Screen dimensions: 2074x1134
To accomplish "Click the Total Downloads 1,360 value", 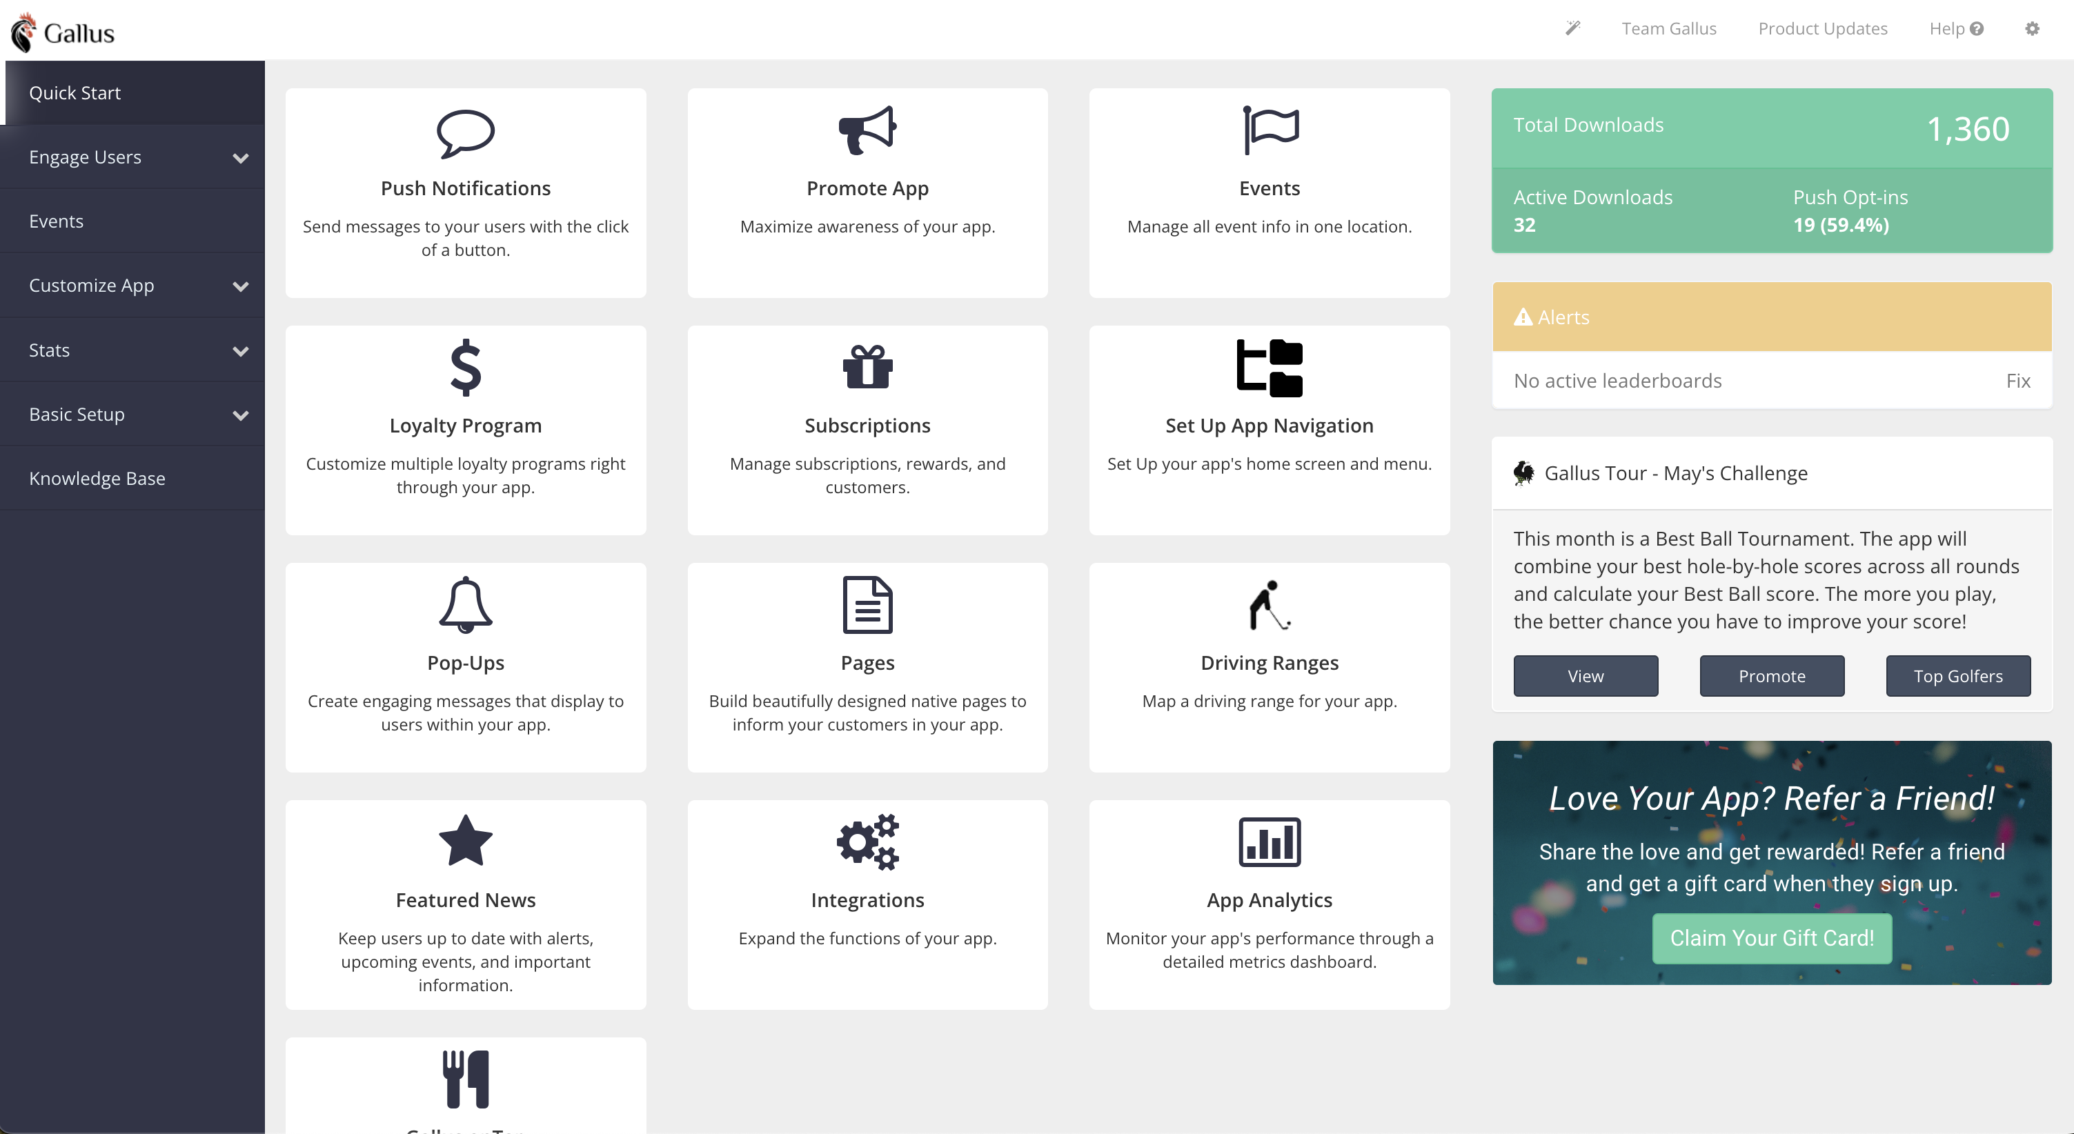I will [1968, 129].
